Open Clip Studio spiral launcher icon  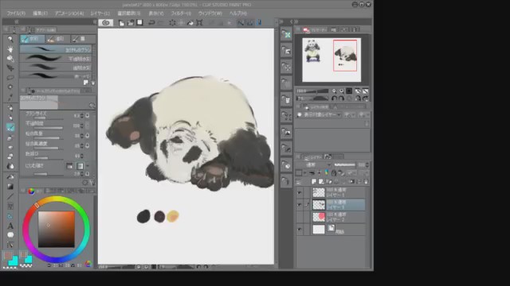[x=106, y=23]
